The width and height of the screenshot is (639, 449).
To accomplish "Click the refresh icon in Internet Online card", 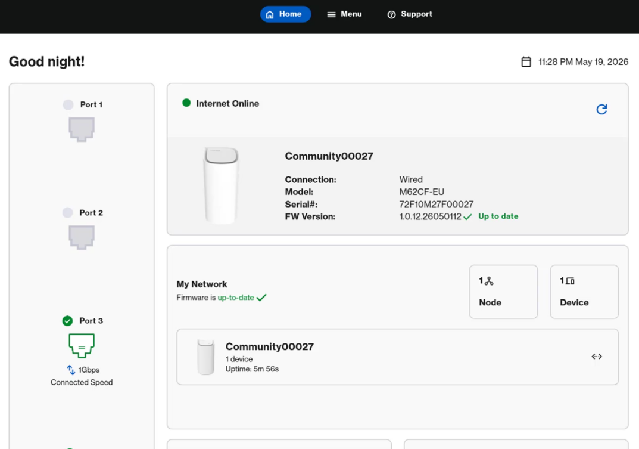I will (601, 109).
